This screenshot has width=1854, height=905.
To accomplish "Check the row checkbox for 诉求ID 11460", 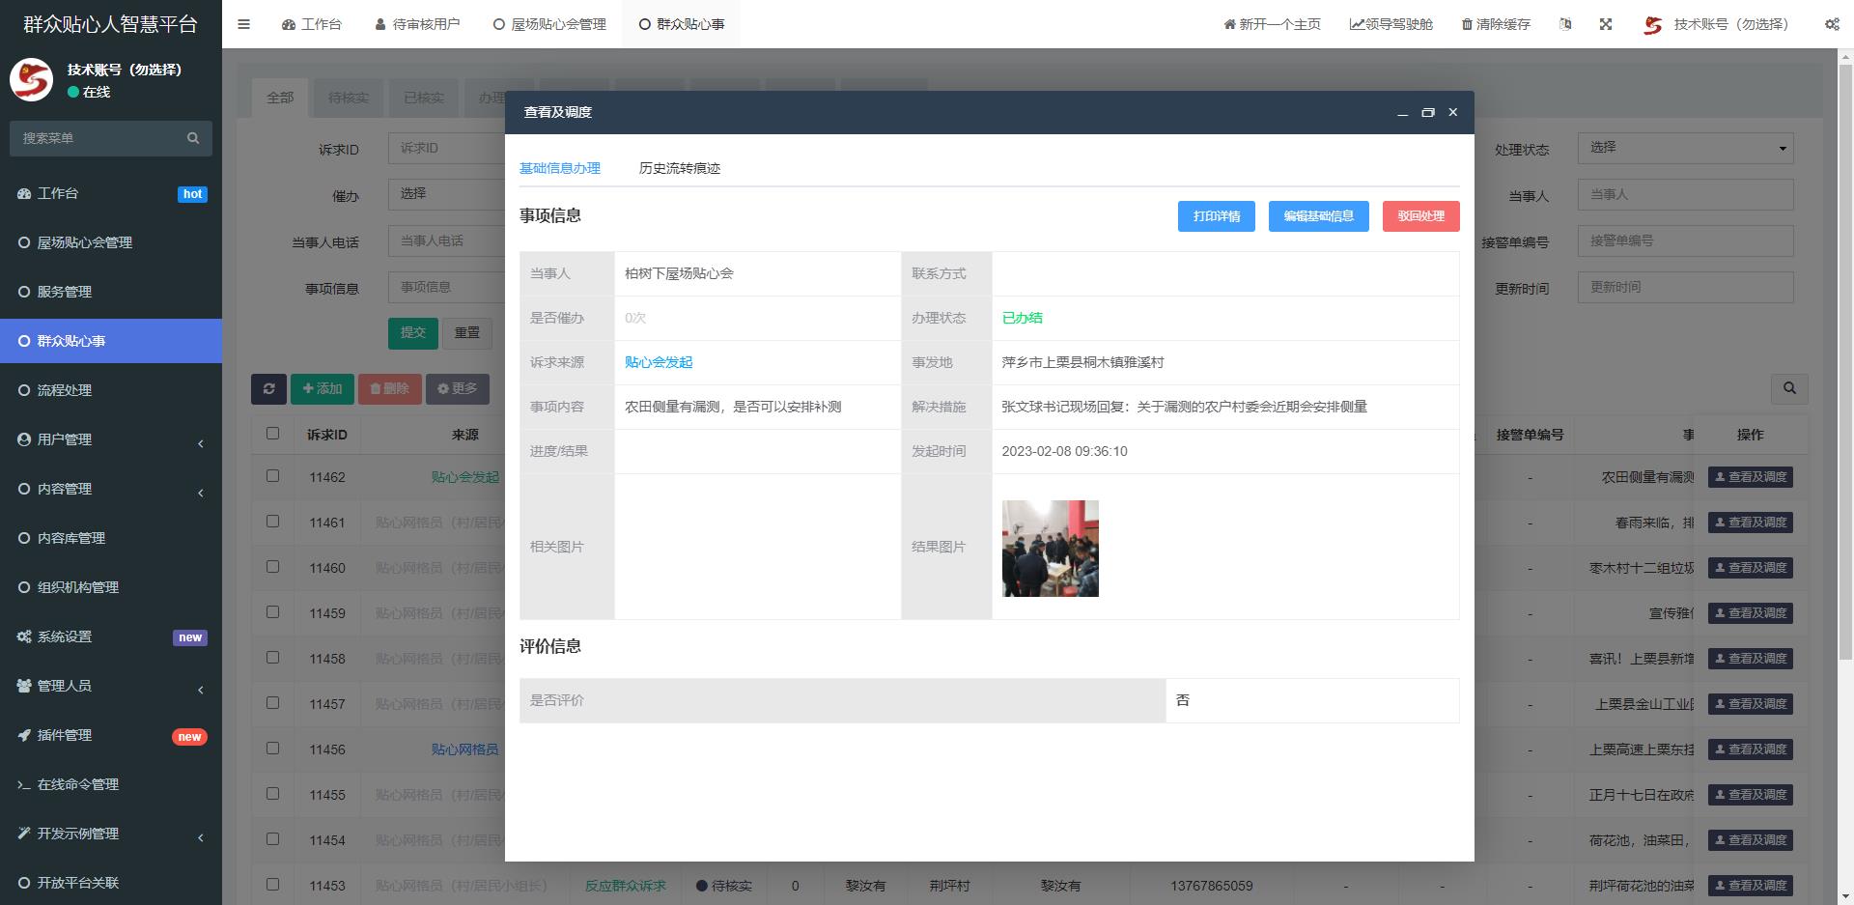I will pos(272,567).
